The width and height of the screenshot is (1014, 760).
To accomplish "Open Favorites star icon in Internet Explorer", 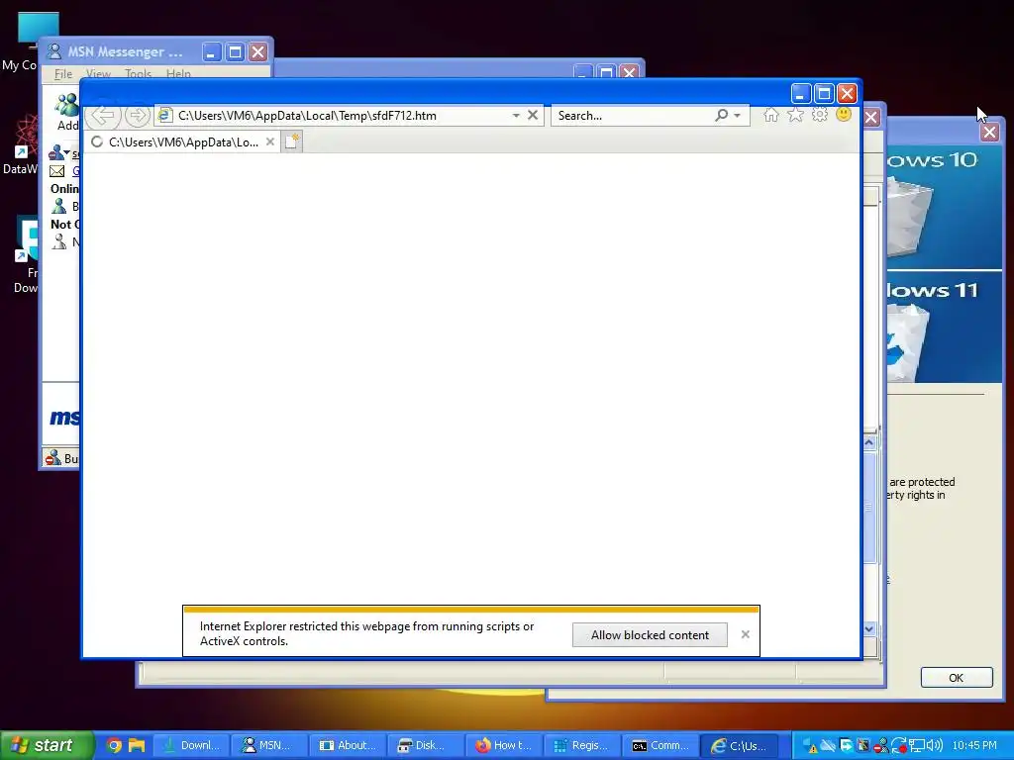I will (x=795, y=115).
